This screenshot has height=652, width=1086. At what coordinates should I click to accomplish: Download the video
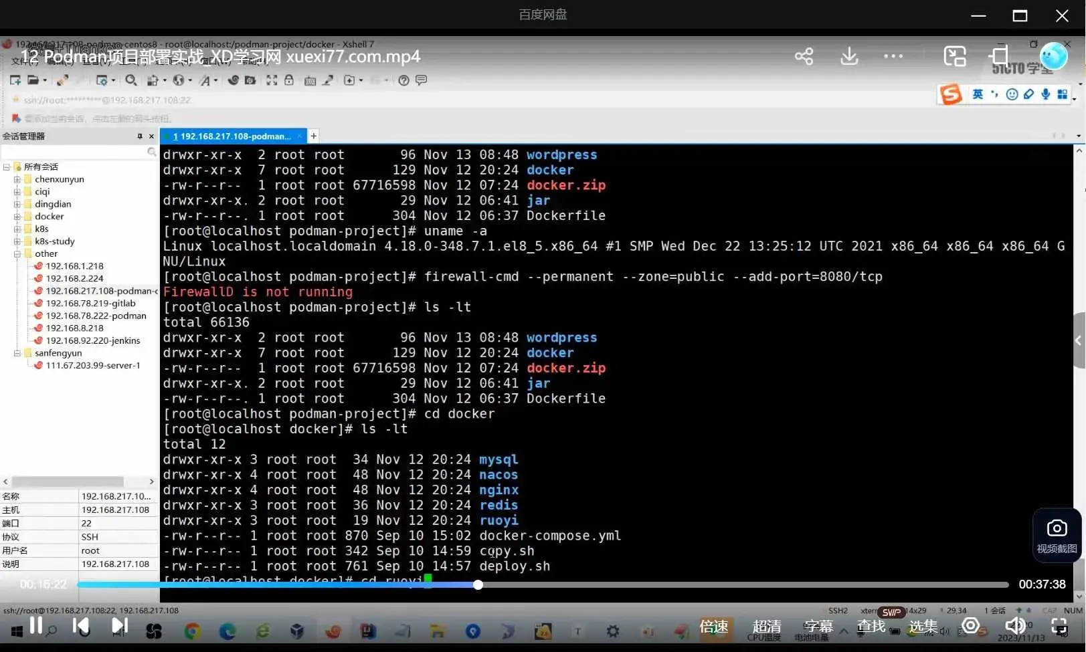tap(849, 57)
